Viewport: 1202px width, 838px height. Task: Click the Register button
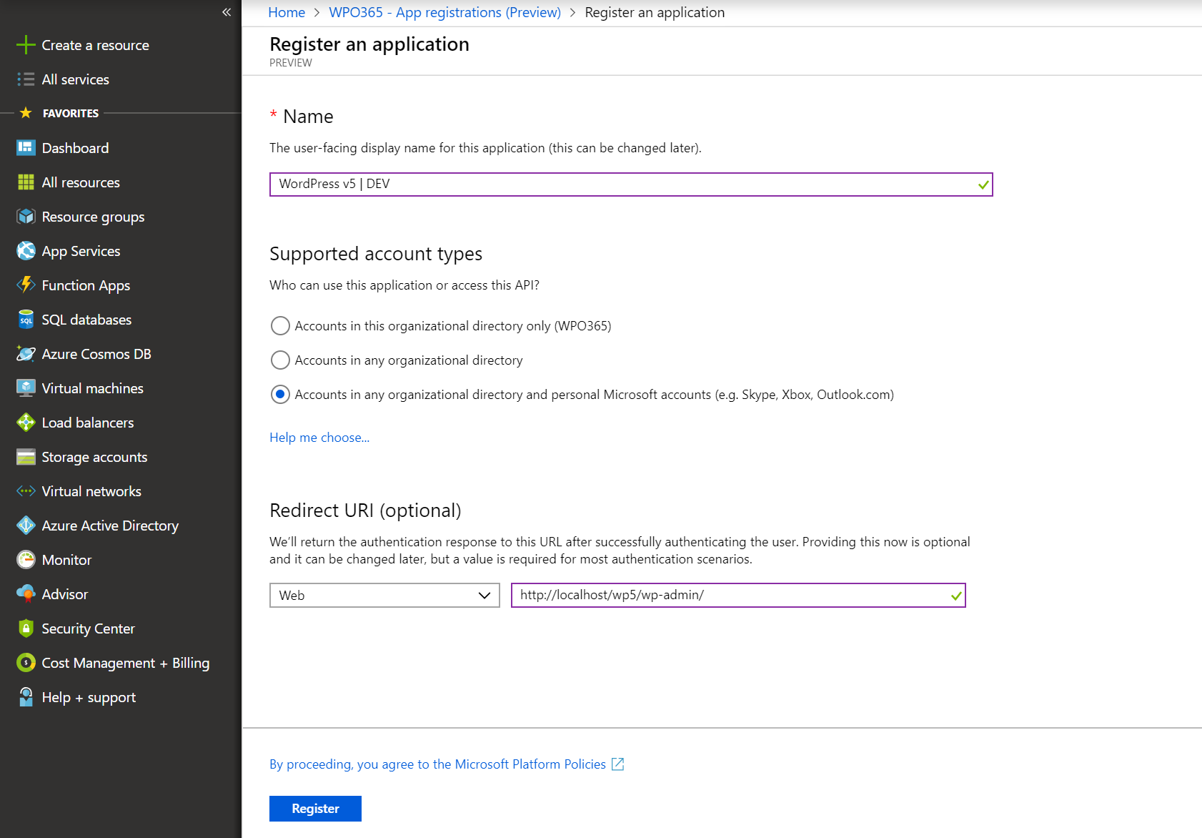click(x=315, y=809)
